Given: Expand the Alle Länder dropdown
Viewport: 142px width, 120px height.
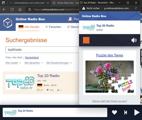Looking at the screenshot, I should (x=13, y=63).
